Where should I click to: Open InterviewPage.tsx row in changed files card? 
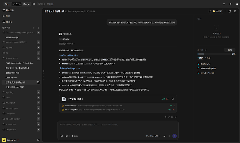118,110
